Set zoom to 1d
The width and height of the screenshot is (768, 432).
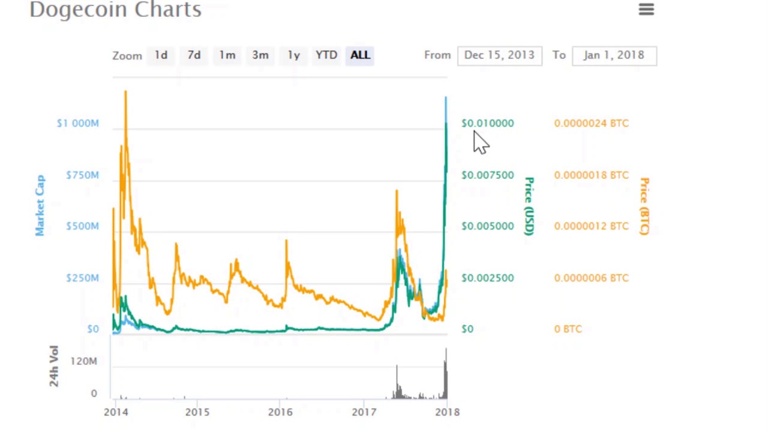[x=161, y=55]
